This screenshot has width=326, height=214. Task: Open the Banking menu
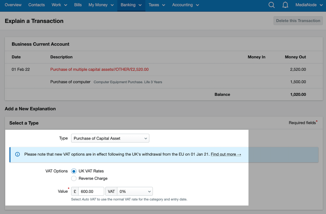131,5
